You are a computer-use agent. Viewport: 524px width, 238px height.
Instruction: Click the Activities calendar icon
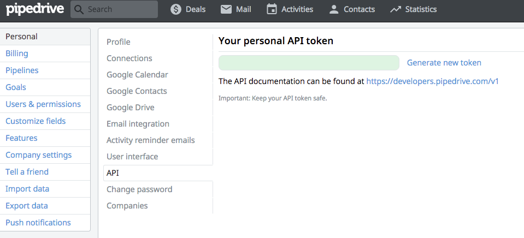272,9
